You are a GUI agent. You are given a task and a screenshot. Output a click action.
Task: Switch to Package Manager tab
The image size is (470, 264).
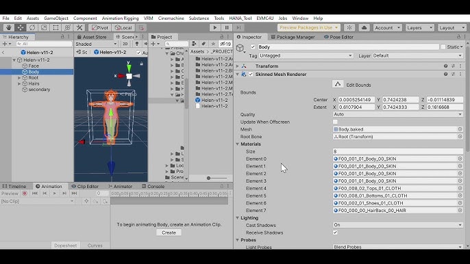(x=293, y=37)
